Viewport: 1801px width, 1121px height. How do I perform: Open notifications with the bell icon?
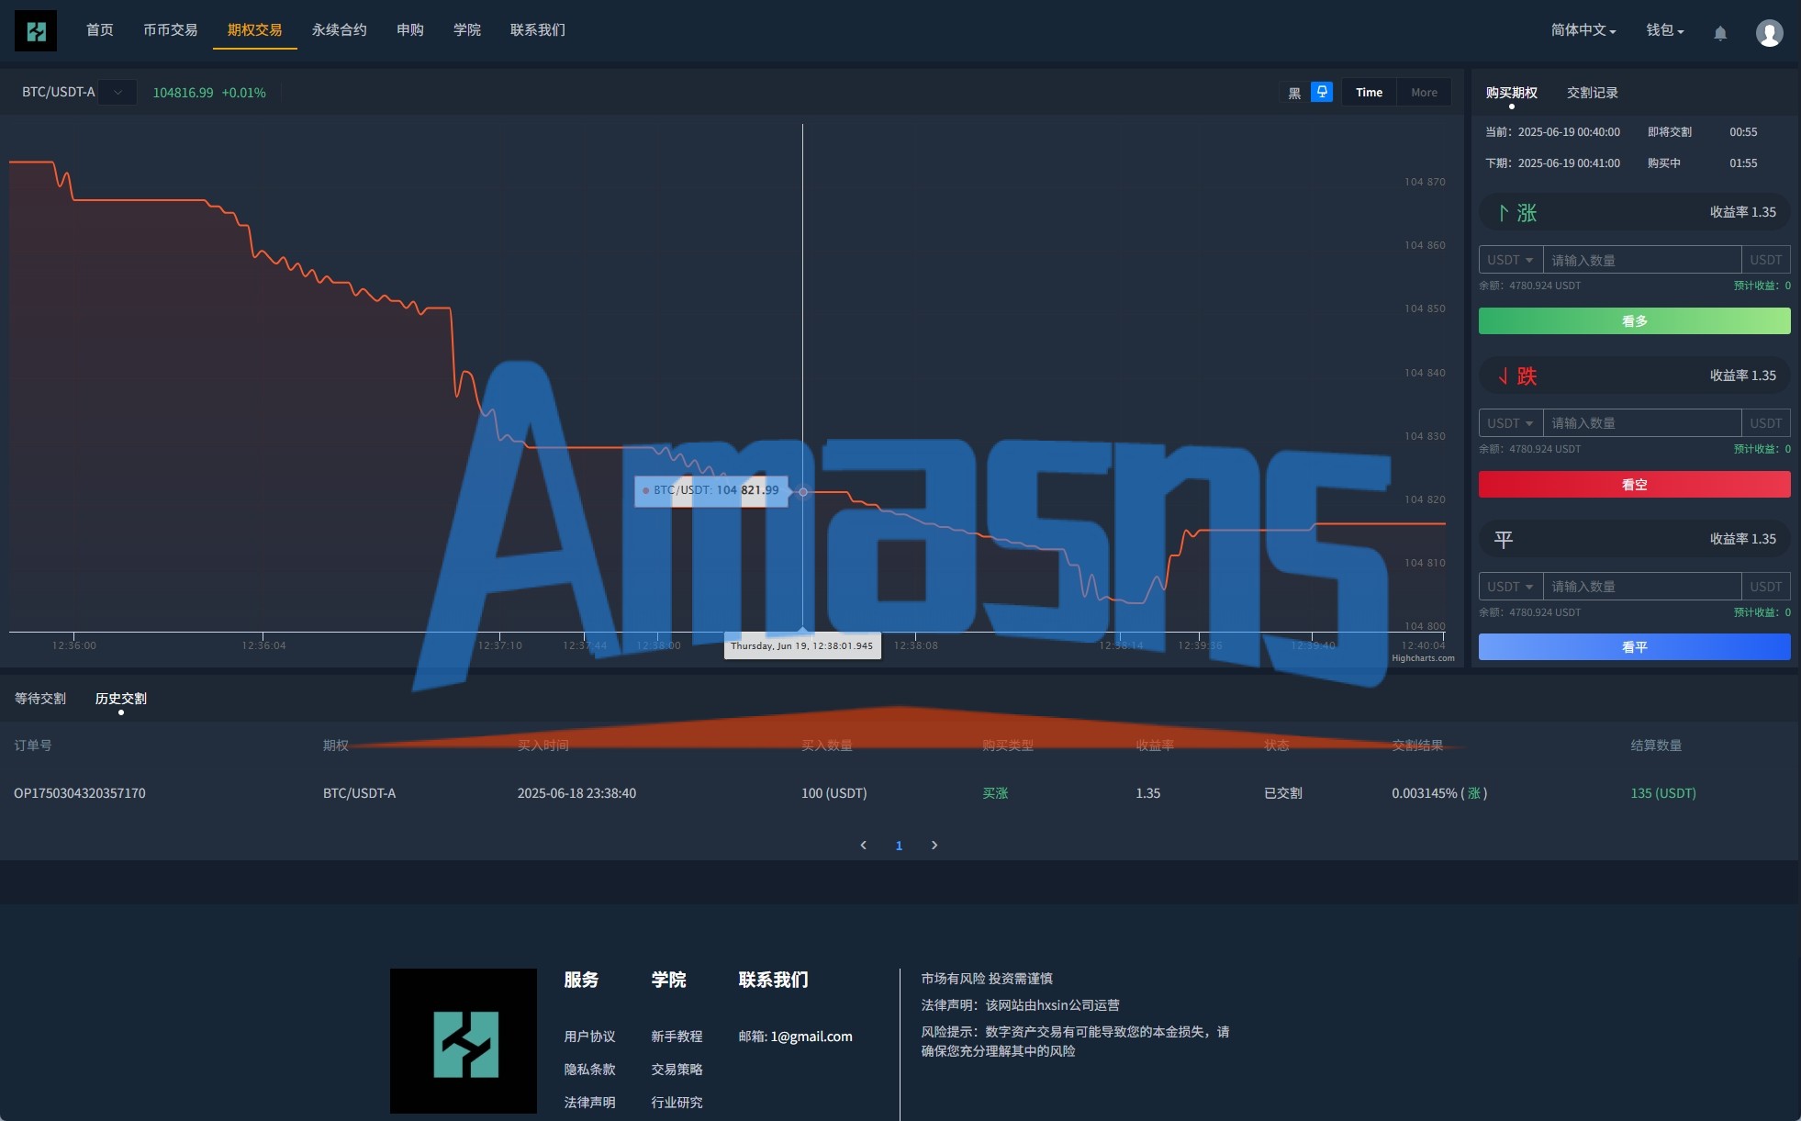pos(1720,33)
